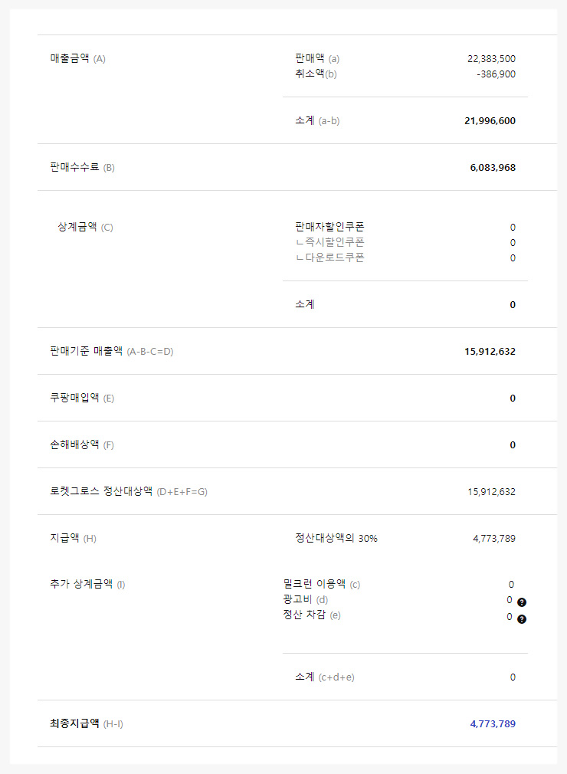Click the 판매액 value 22,383,500
The height and width of the screenshot is (774, 567).
491,58
